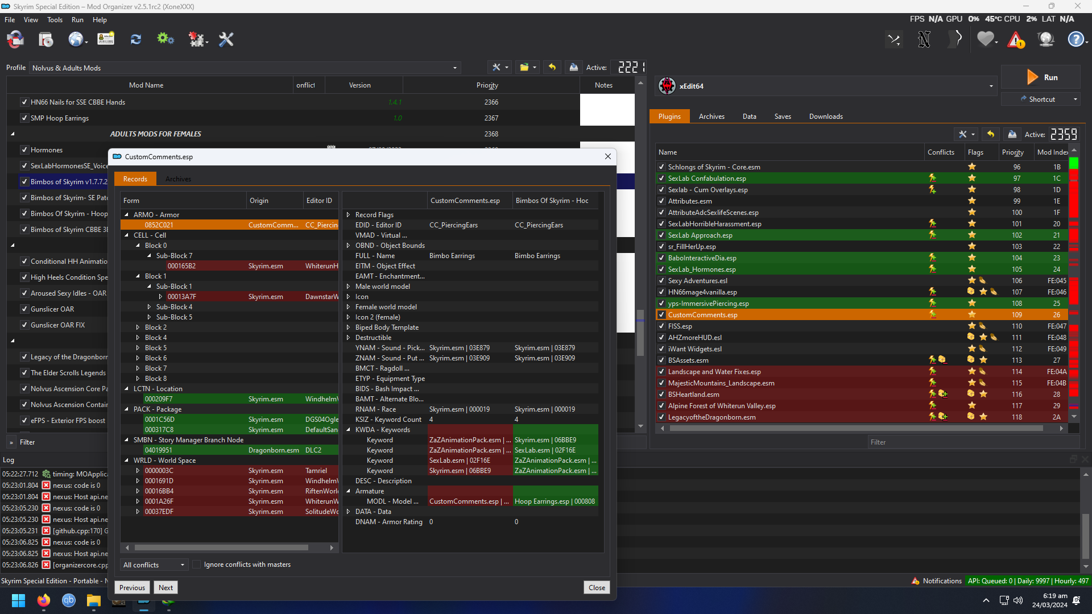
Task: Click the grey heart endorse icon
Action: click(x=986, y=39)
